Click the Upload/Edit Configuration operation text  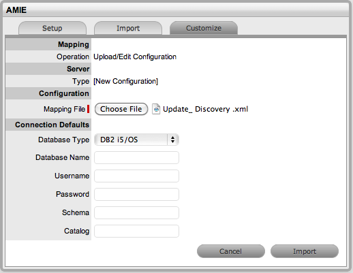(135, 57)
